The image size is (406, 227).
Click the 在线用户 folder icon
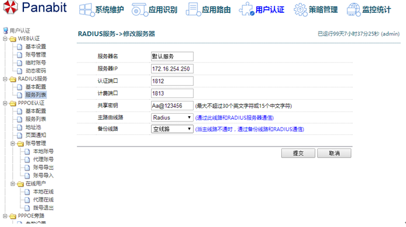point(20,184)
